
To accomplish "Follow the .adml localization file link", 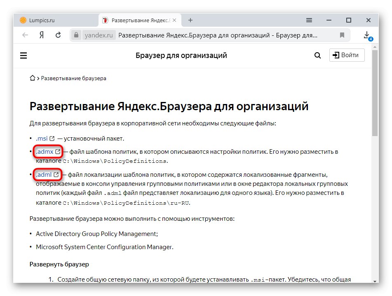I will pyautogui.click(x=45, y=174).
